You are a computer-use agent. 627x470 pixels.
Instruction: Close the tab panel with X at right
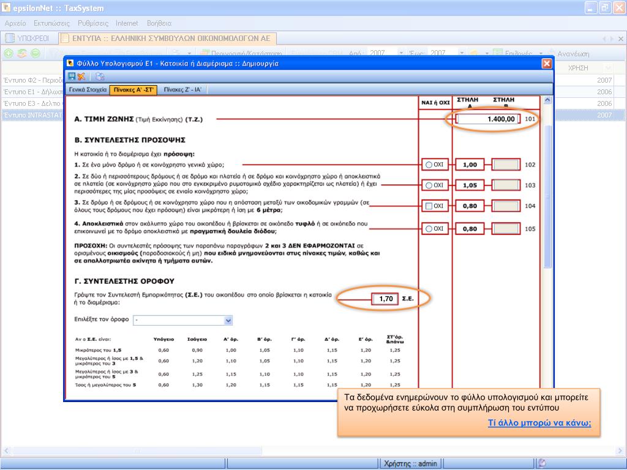[621, 39]
